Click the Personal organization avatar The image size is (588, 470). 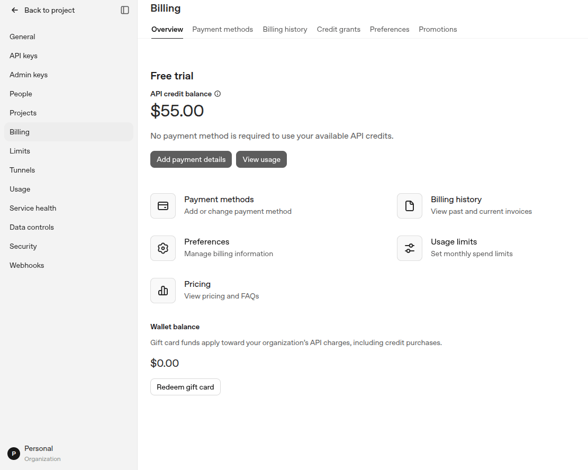pos(14,454)
